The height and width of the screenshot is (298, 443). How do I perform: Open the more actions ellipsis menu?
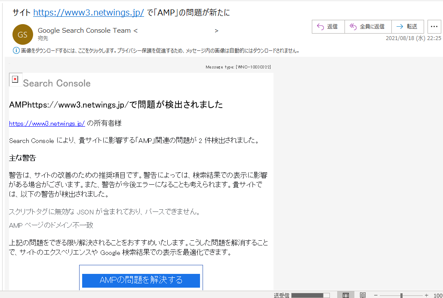[x=434, y=26]
